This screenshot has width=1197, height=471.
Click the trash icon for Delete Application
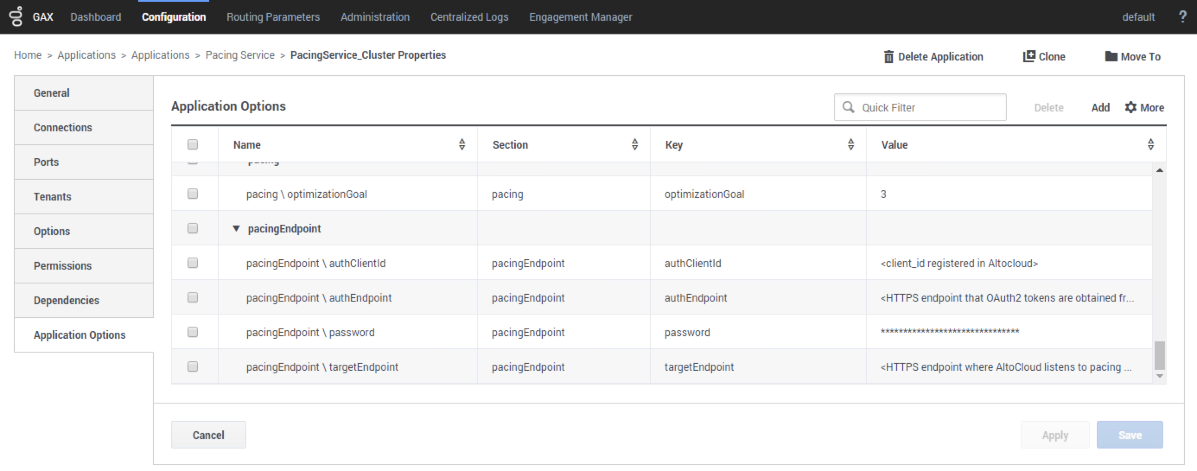tap(888, 57)
